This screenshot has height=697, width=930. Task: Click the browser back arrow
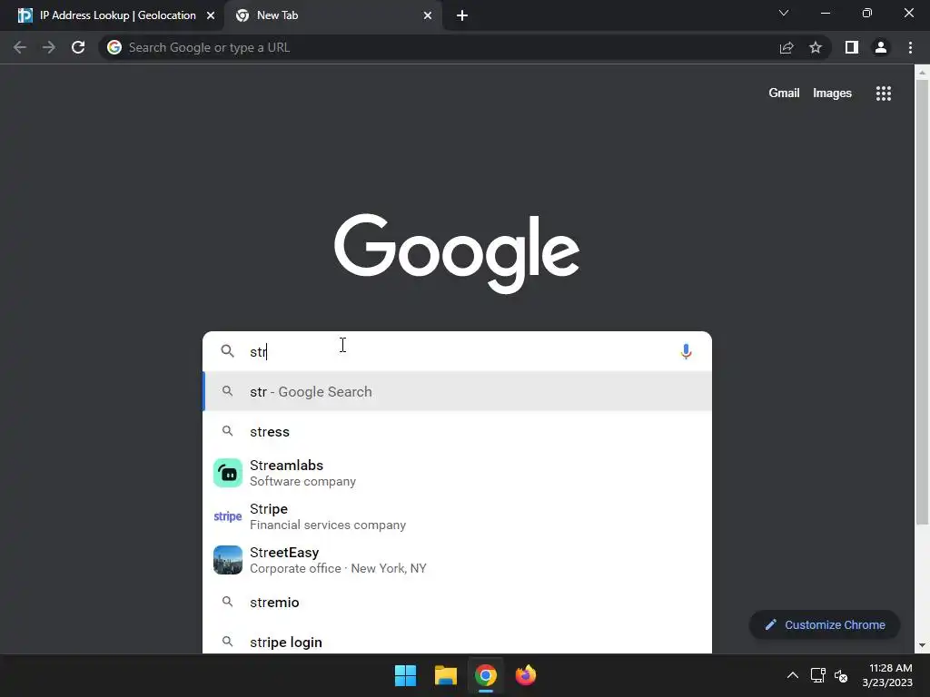20,47
